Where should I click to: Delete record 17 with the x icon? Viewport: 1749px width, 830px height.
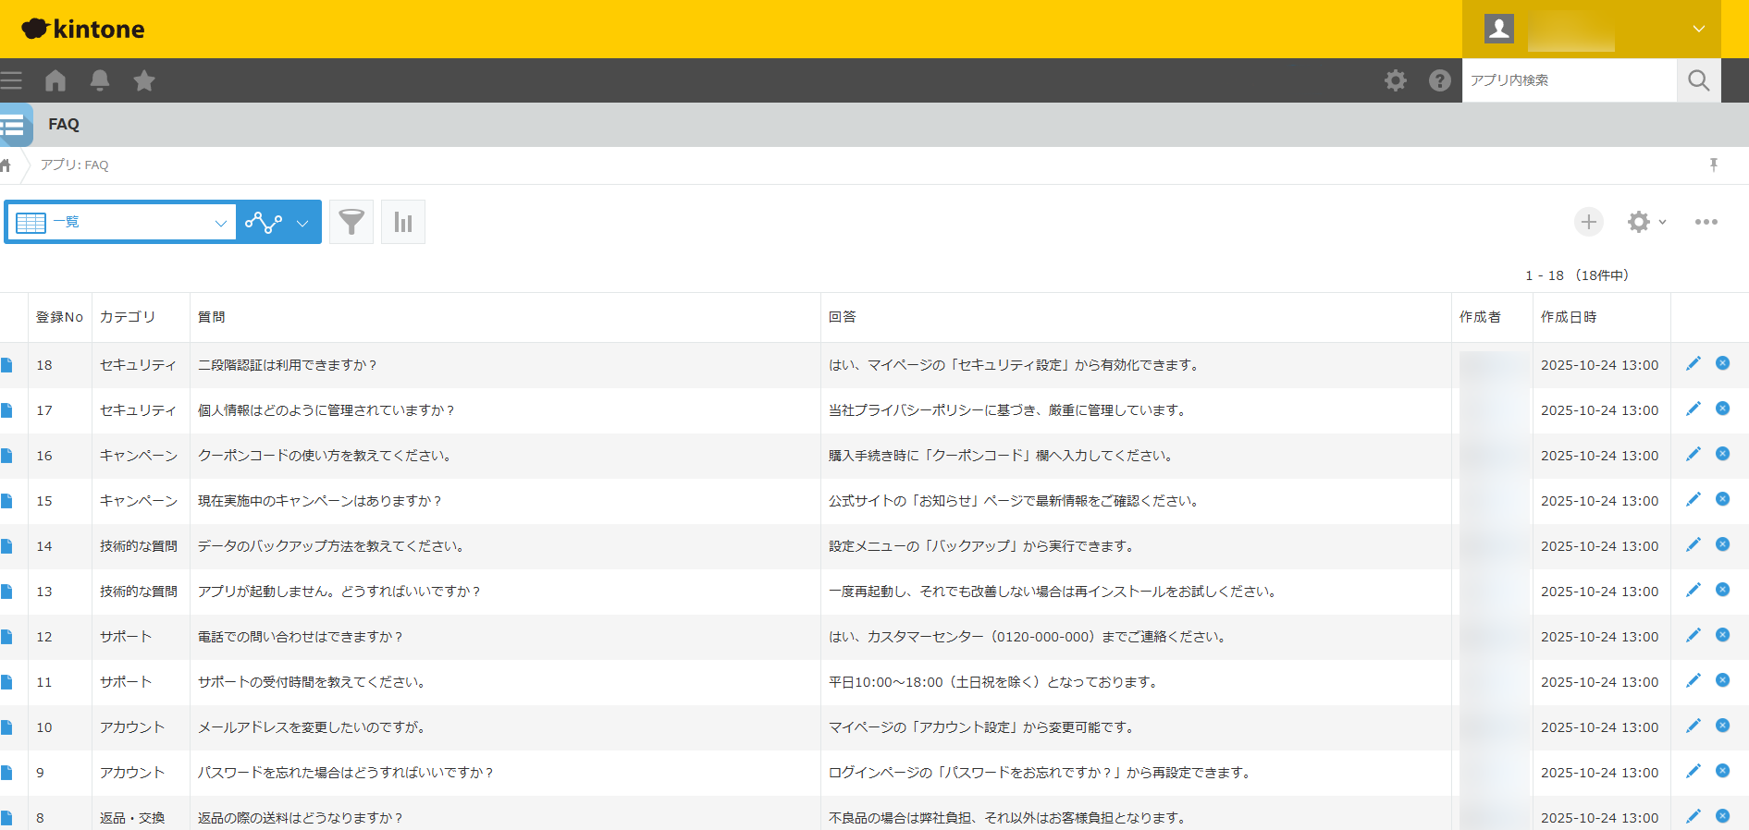(1722, 409)
